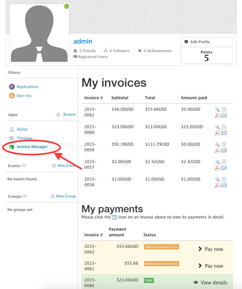Open document icon for invoice 2015-0057
The height and width of the screenshot is (289, 242).
[x=224, y=162]
